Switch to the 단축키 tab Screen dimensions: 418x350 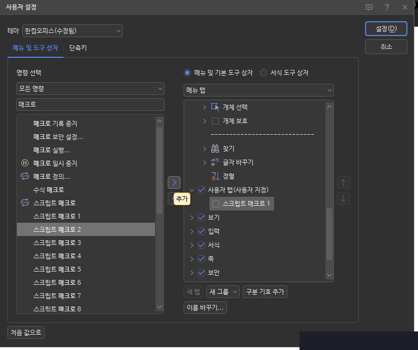78,48
